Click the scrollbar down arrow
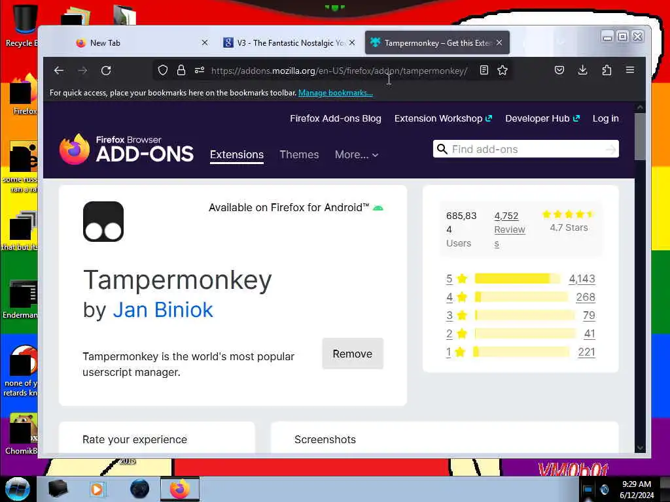 pyautogui.click(x=640, y=448)
